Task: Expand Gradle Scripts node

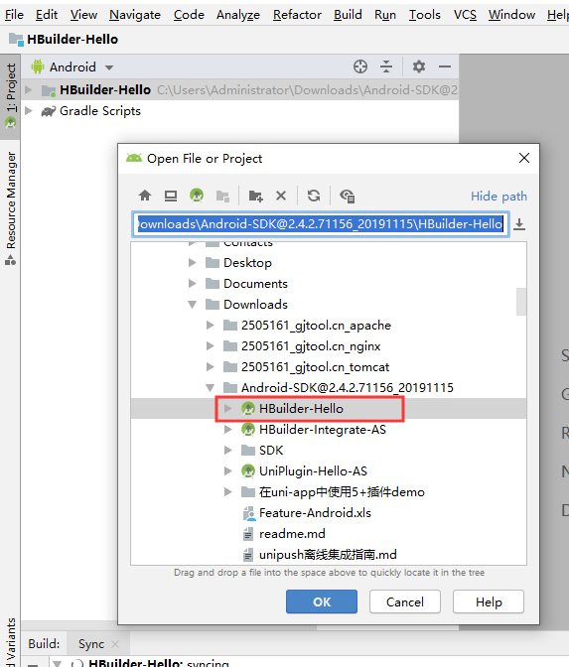Action: pos(29,110)
